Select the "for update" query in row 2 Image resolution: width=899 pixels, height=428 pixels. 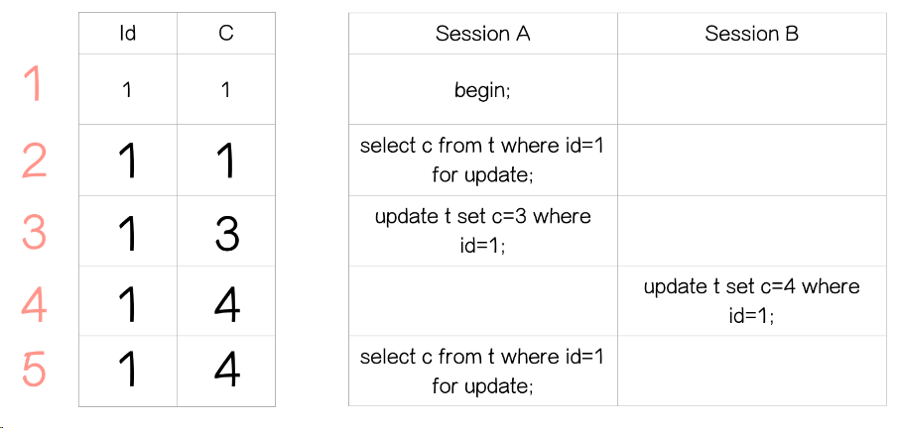(482, 160)
